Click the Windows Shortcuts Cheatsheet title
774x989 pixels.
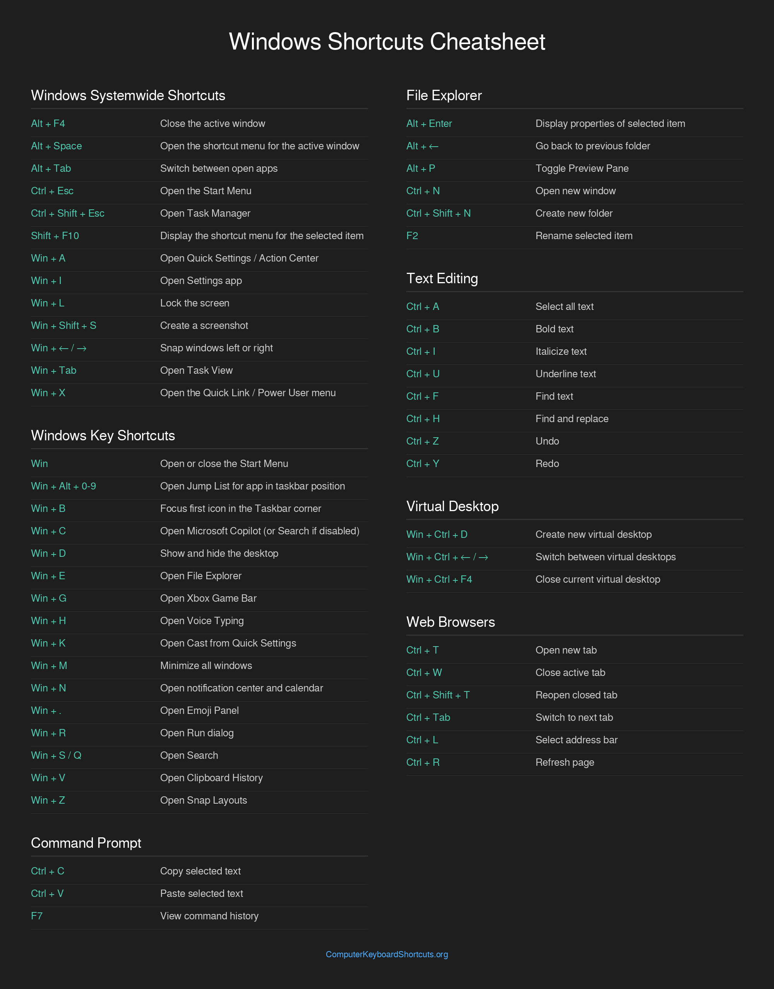[x=387, y=42]
